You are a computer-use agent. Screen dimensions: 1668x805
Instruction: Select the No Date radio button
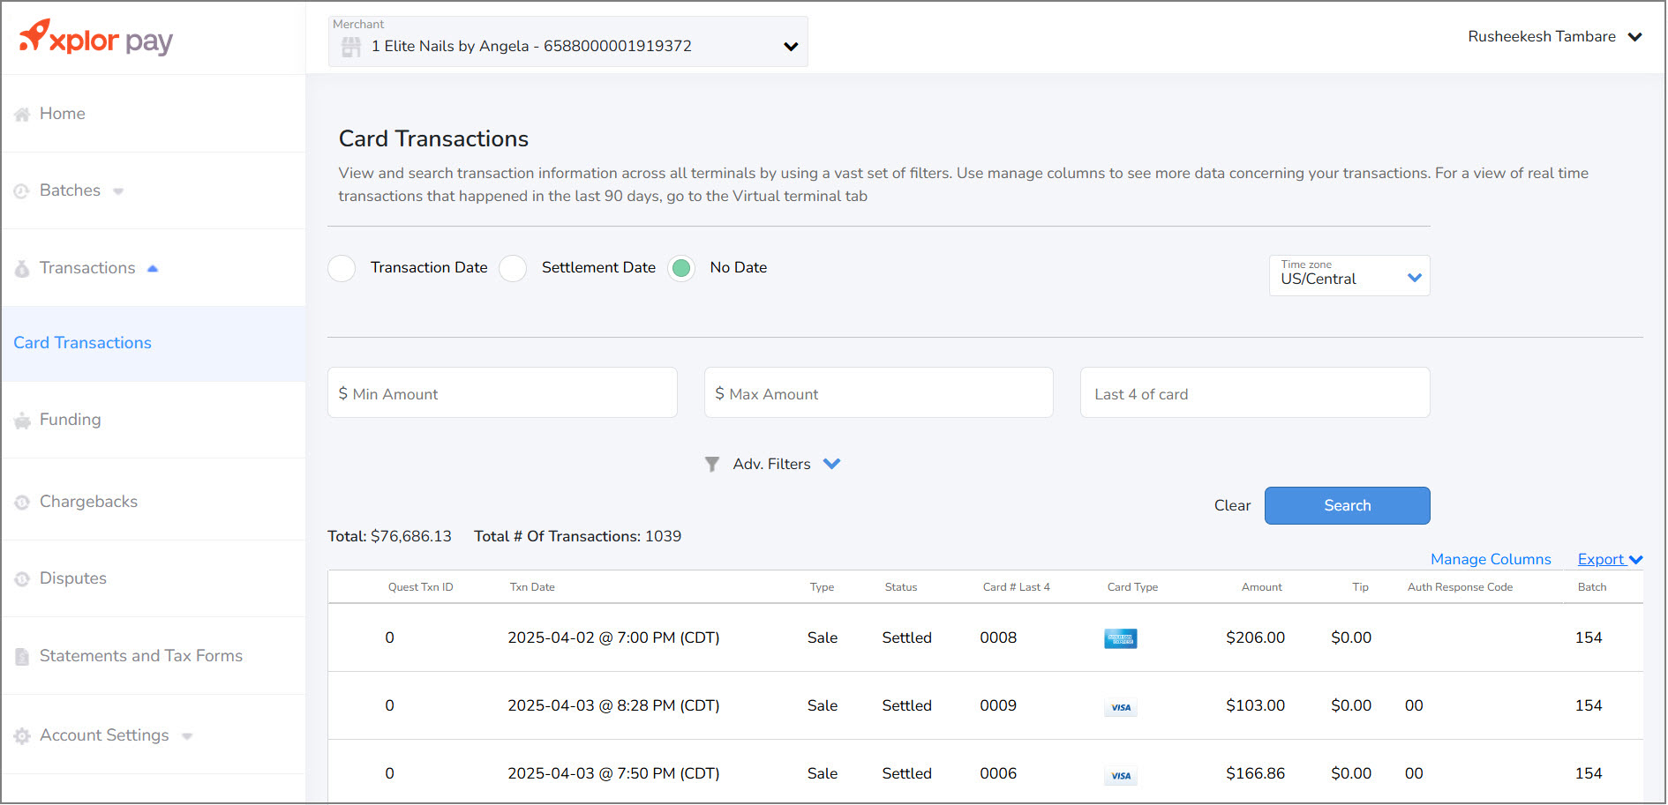pyautogui.click(x=681, y=268)
